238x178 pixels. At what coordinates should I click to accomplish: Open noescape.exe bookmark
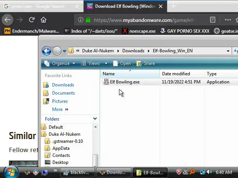[x=139, y=31]
